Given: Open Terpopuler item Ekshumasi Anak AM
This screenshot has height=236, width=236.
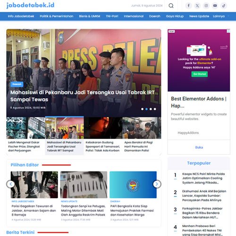Looking at the screenshot, I should 204,195.
